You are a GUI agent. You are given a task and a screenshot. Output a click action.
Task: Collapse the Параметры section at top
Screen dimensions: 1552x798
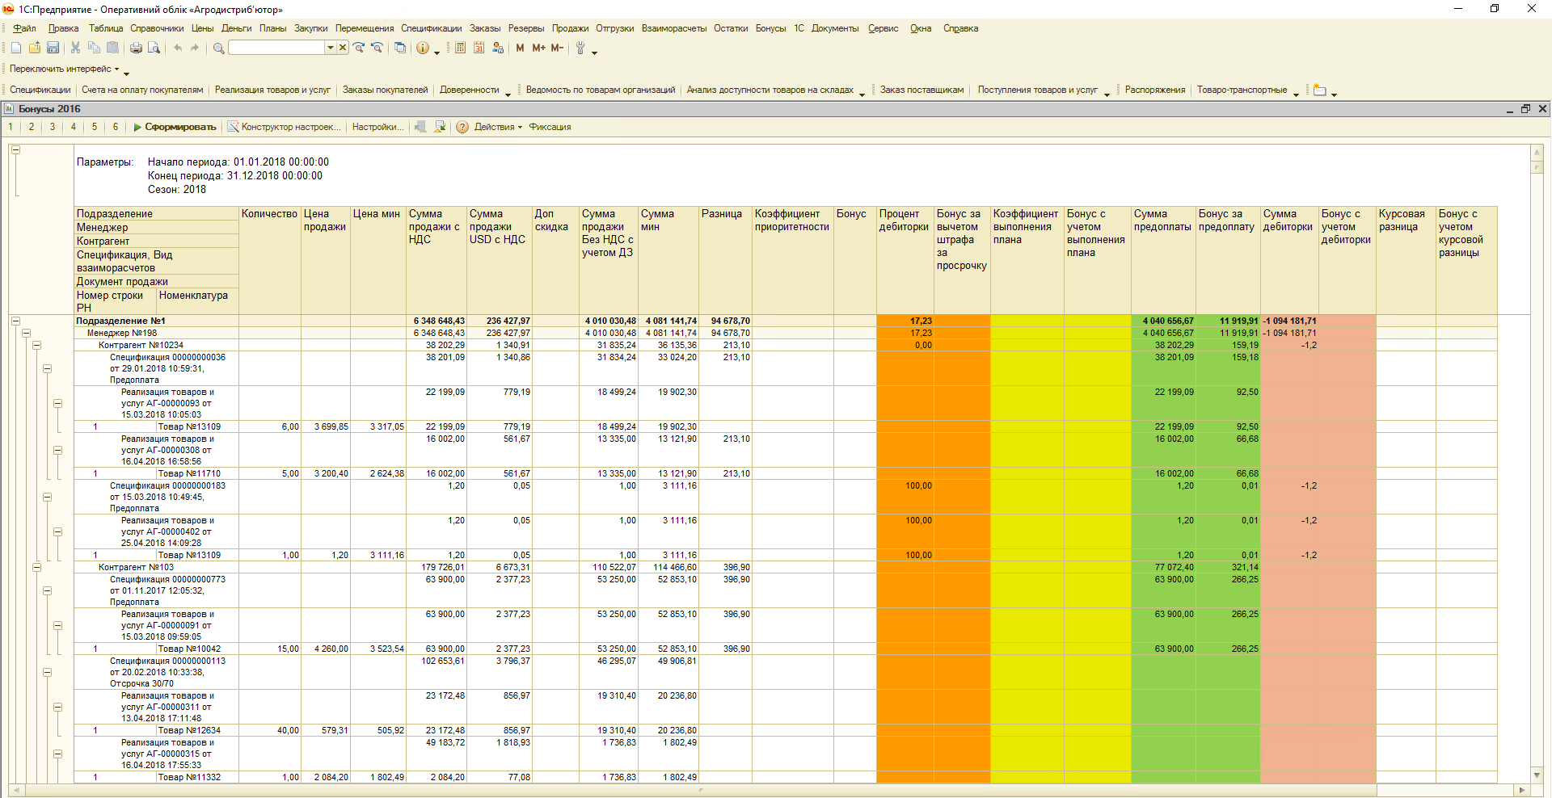click(x=15, y=150)
